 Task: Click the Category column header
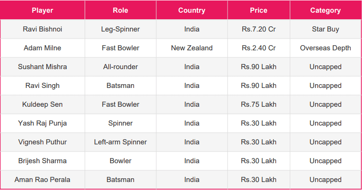(325, 10)
